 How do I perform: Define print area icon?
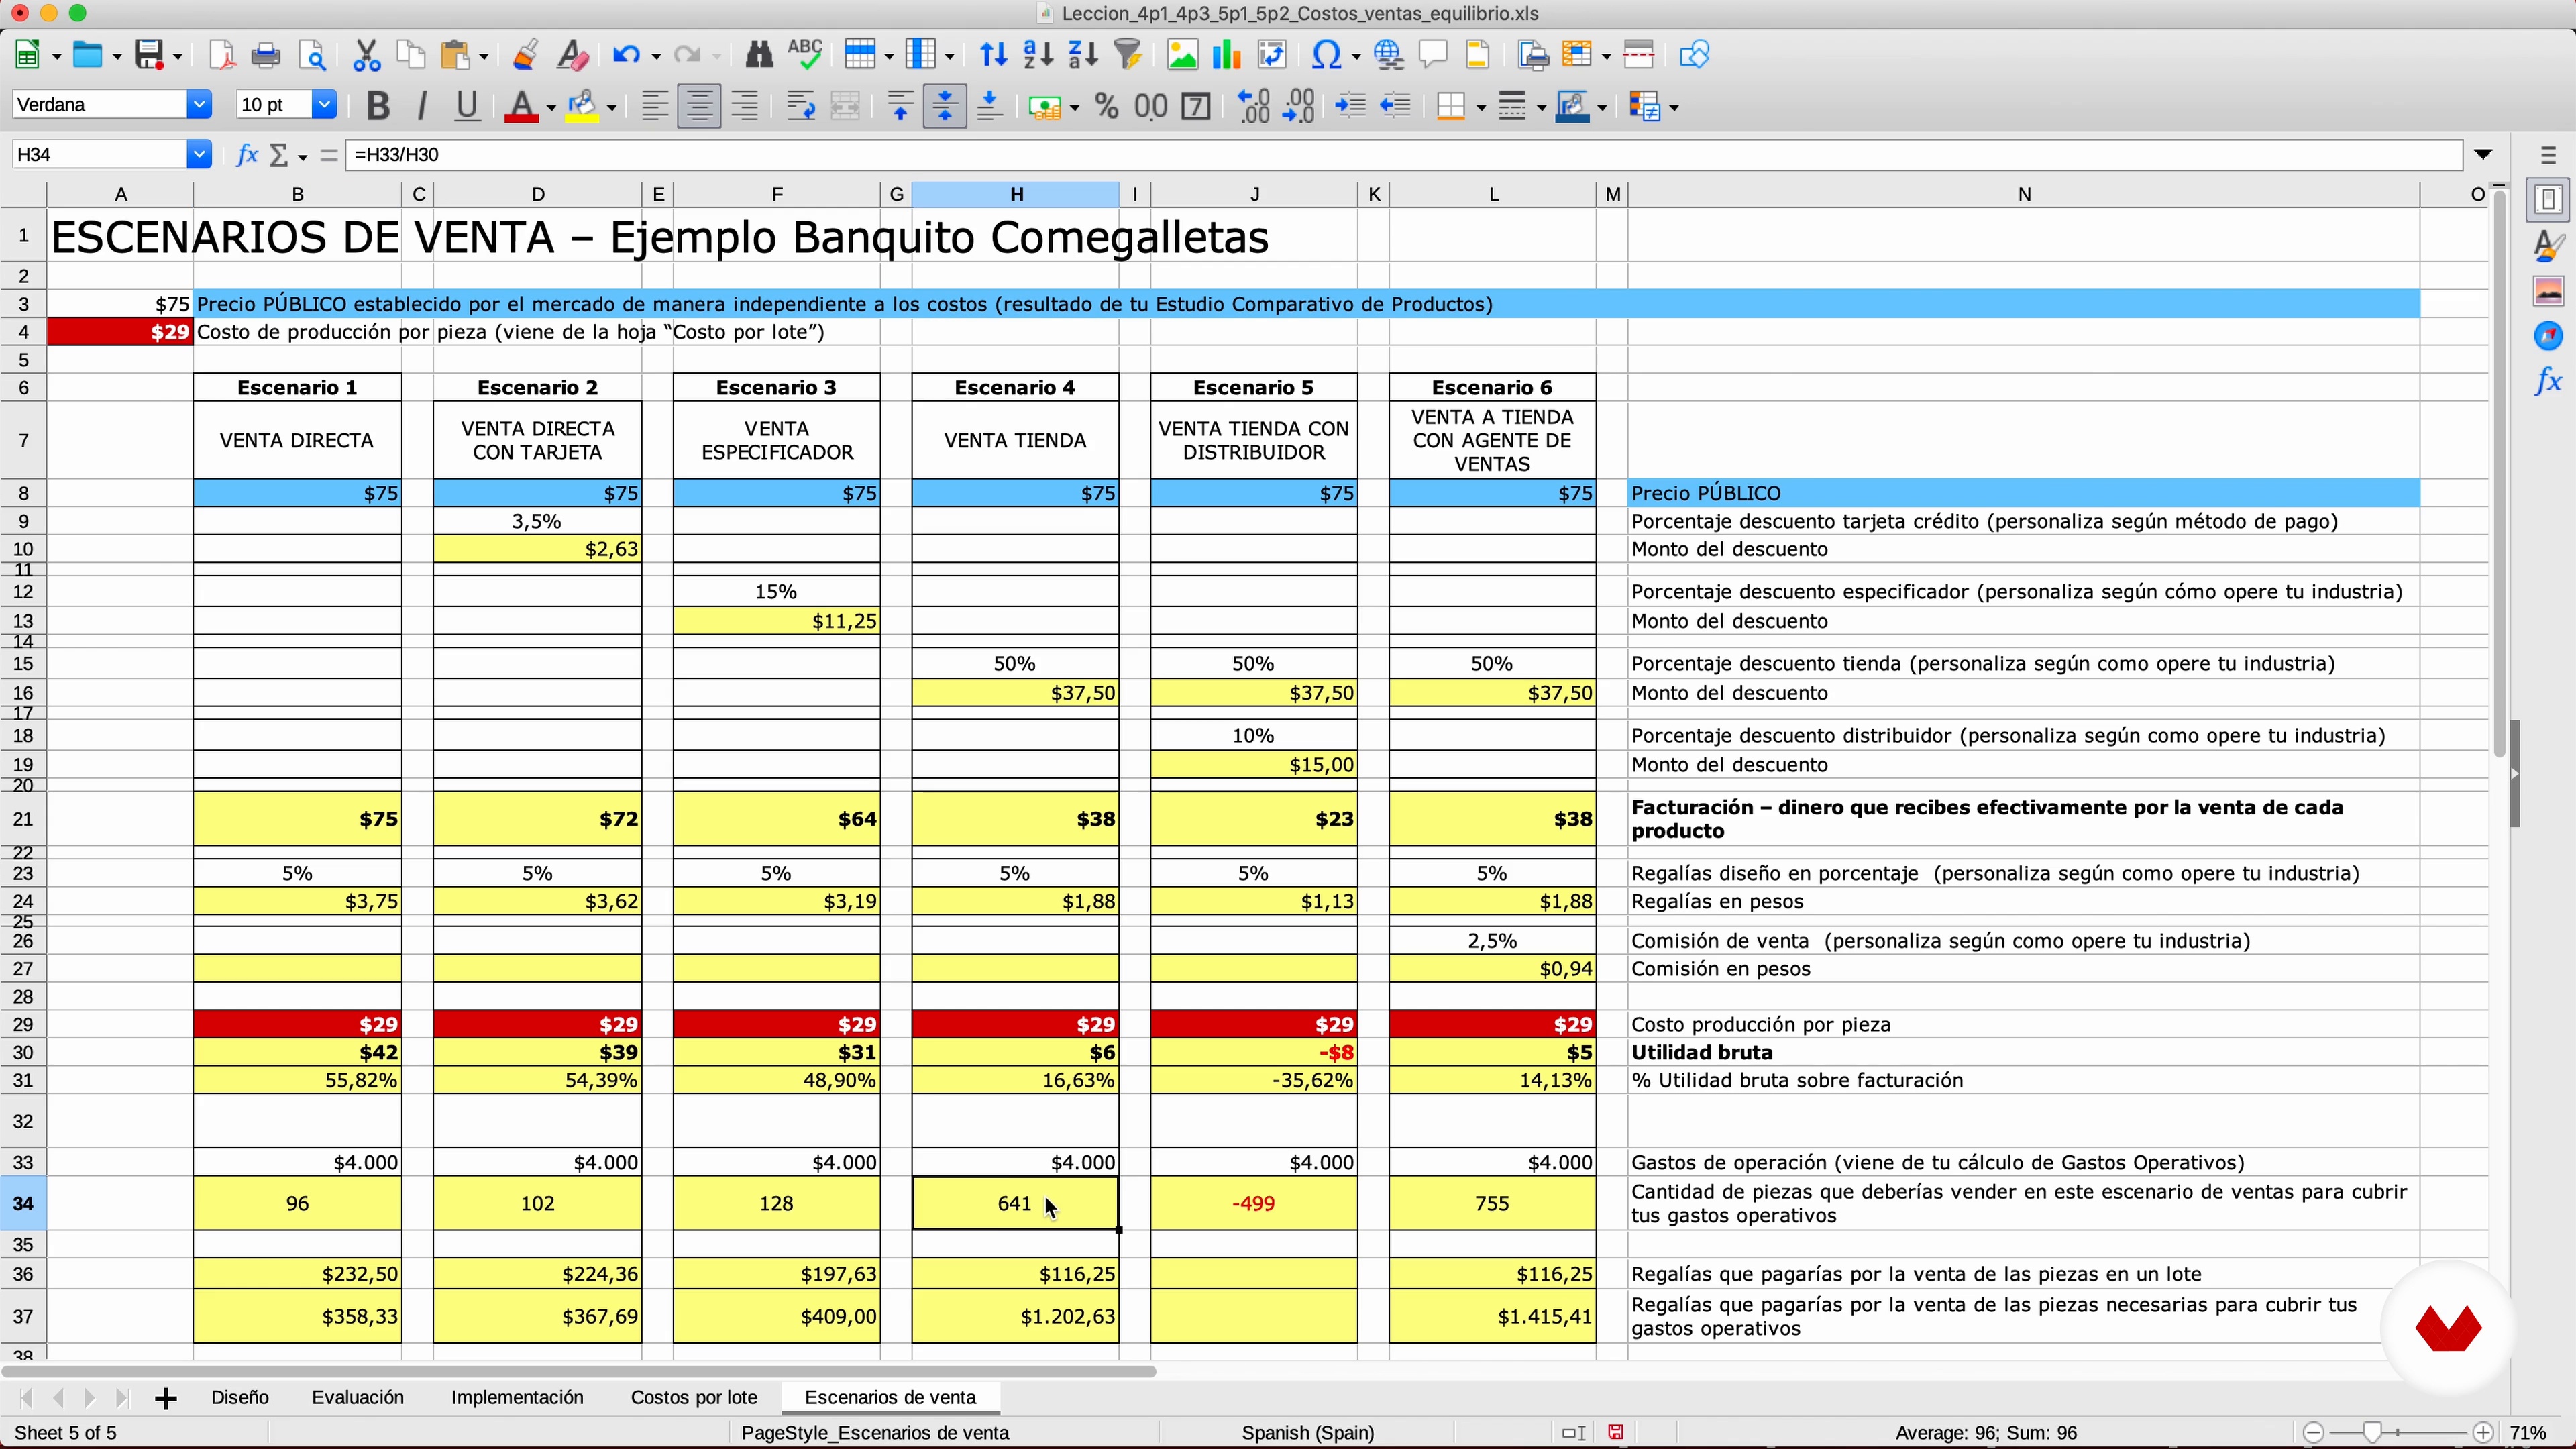click(1532, 55)
